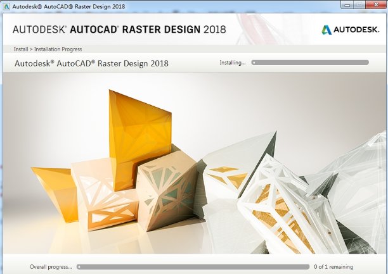This screenshot has height=274, width=388.
Task: Click the "Installing..." status label
Action: point(233,63)
